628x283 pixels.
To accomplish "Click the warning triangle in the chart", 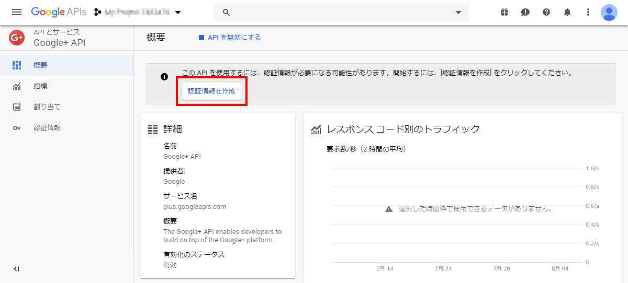I will pos(389,209).
